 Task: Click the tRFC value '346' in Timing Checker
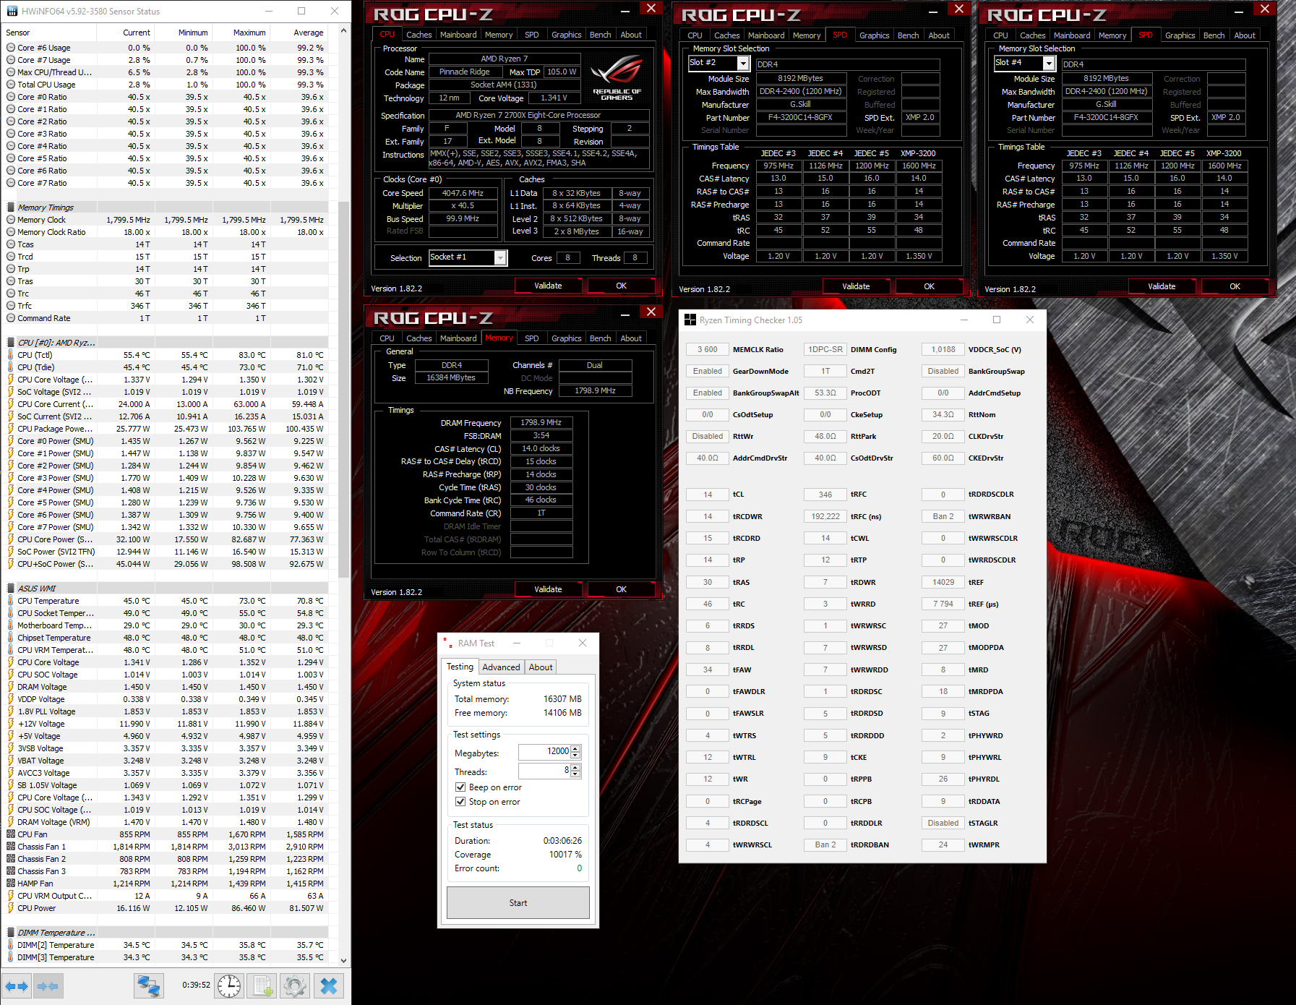tap(825, 495)
